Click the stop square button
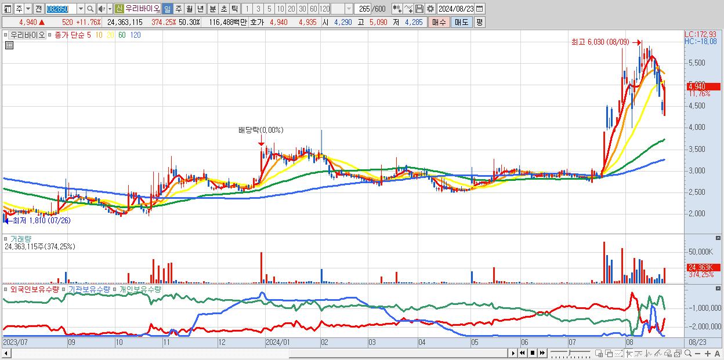 (532, 353)
